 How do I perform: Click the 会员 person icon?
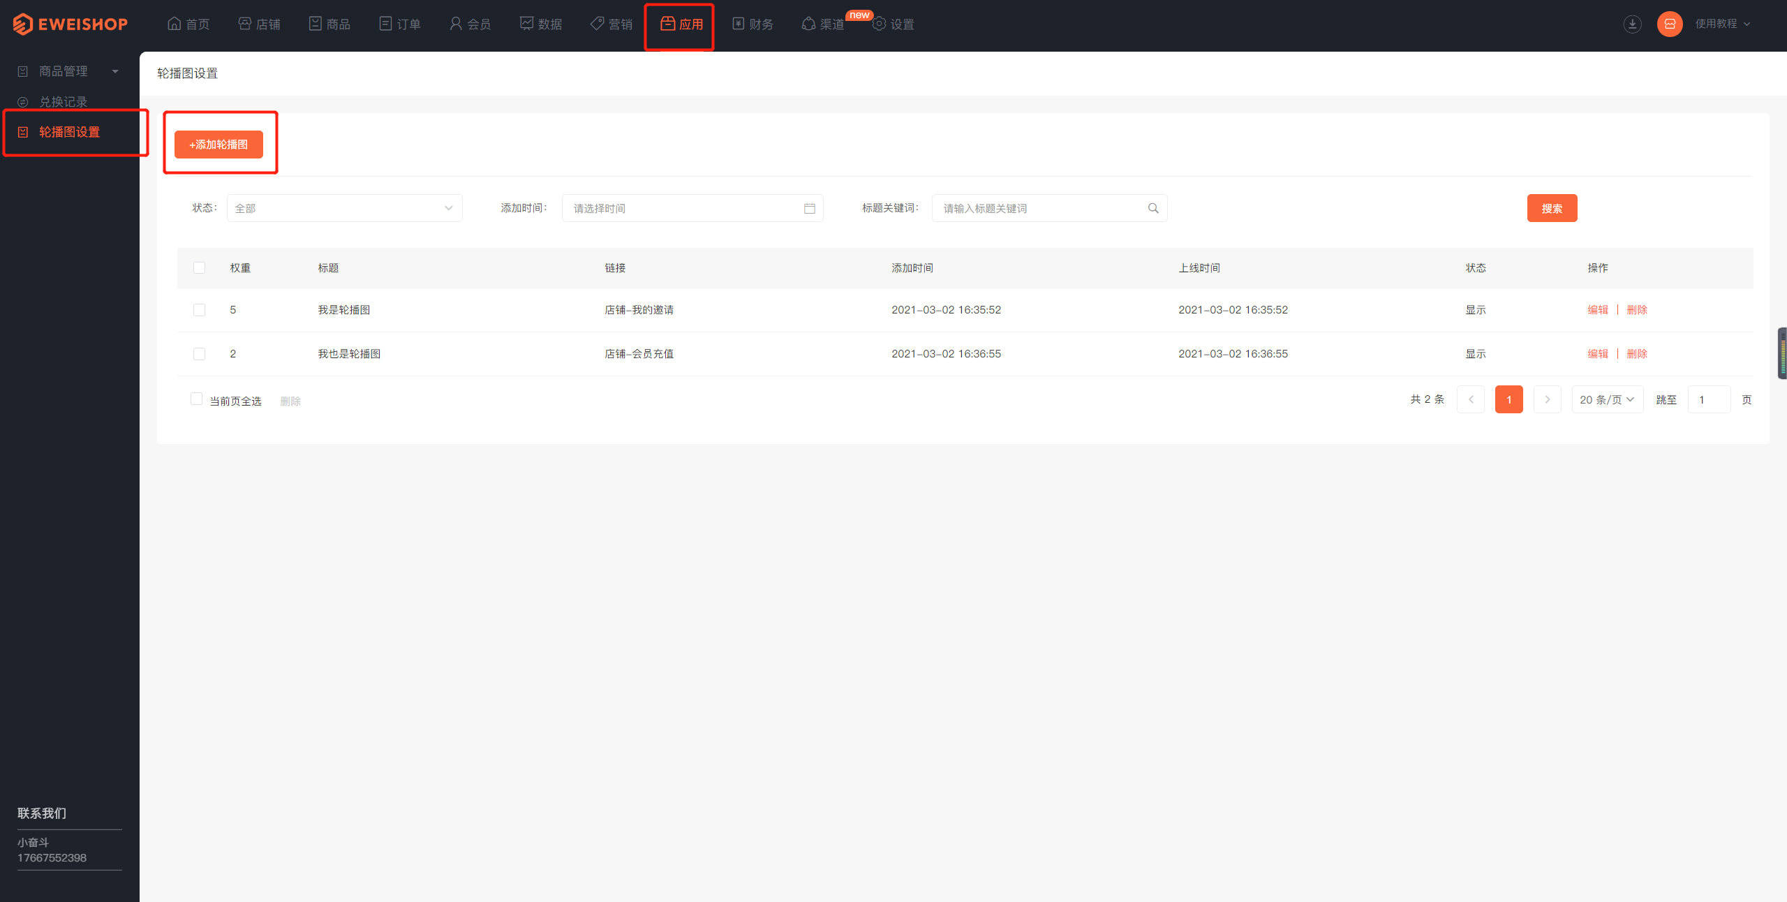click(x=456, y=23)
